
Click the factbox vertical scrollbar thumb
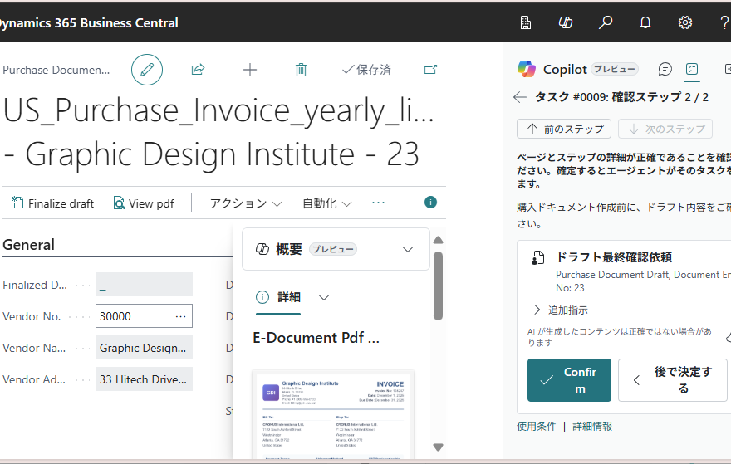click(x=438, y=286)
